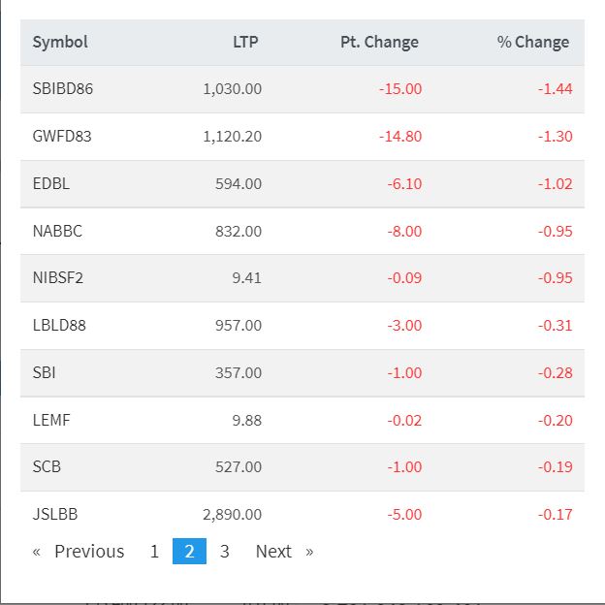The width and height of the screenshot is (605, 605).
Task: Go to the Previous page
Action: click(80, 552)
